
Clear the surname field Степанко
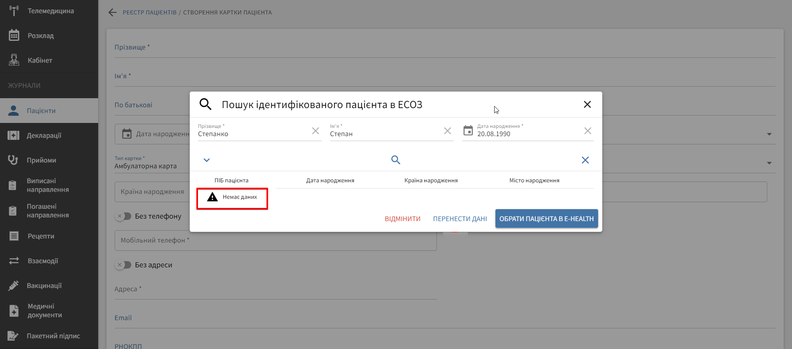pyautogui.click(x=316, y=131)
